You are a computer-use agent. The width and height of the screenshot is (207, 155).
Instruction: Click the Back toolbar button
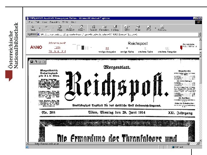(33, 28)
